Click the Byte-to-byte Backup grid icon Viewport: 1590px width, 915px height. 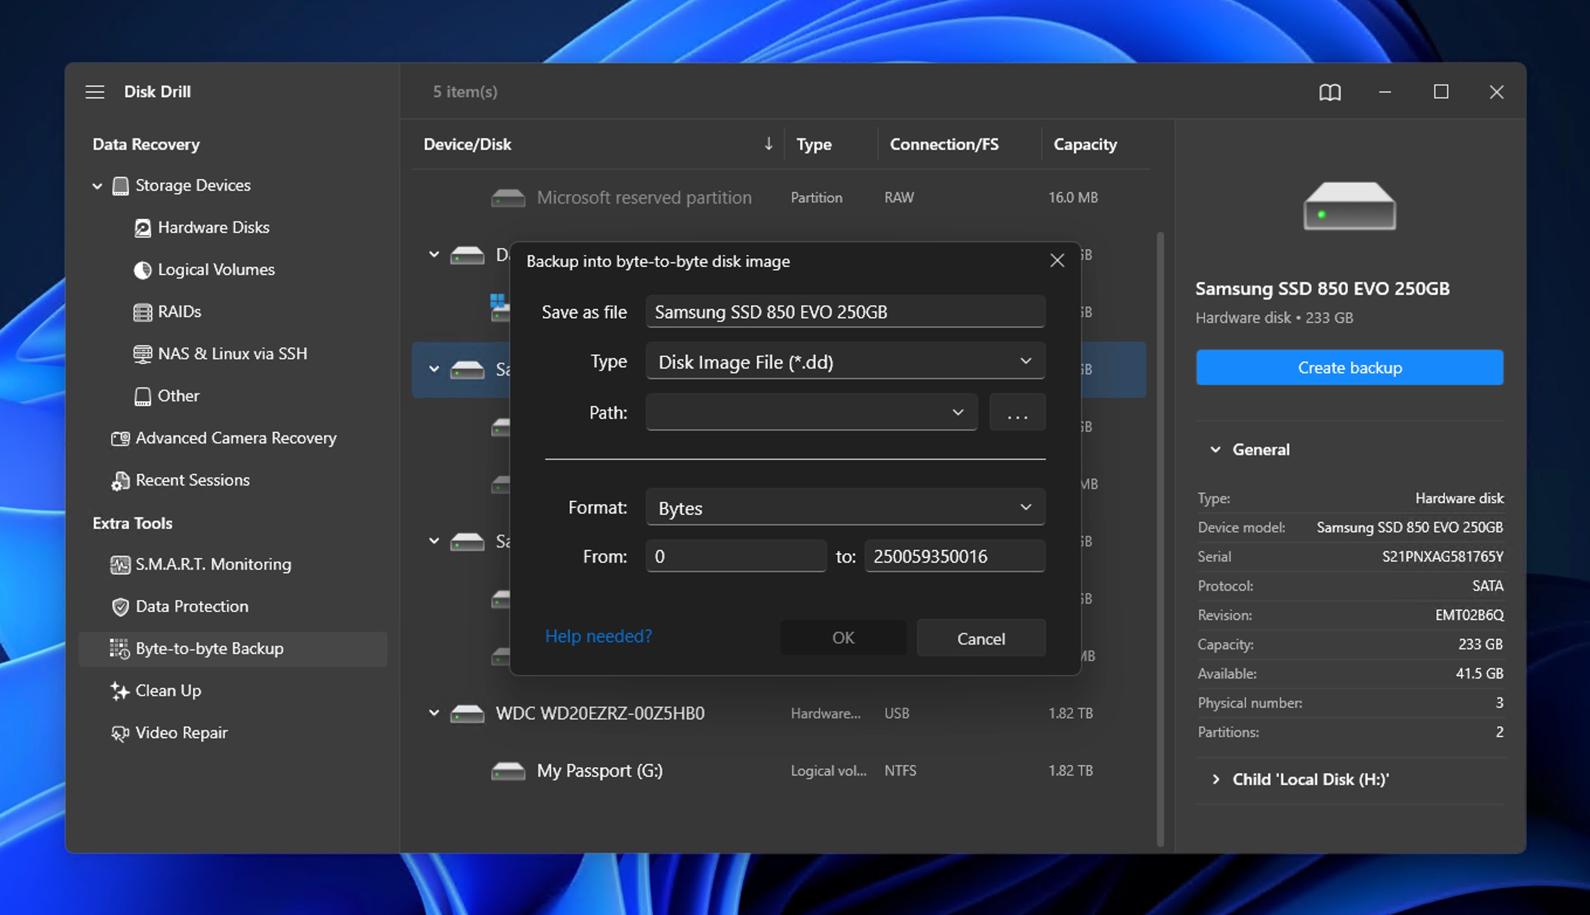click(119, 649)
